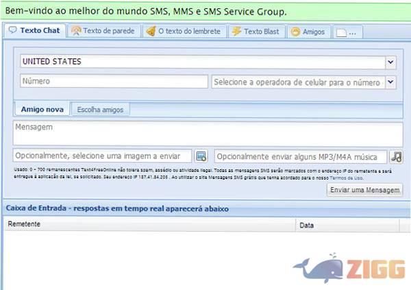This screenshot has height=290, width=411.
Task: Click the image picker icon beside image field
Action: [x=201, y=156]
